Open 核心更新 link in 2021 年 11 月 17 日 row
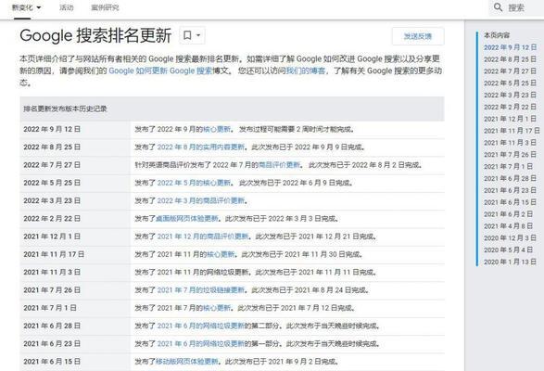Image resolution: width=544 pixels, height=371 pixels. (x=221, y=255)
